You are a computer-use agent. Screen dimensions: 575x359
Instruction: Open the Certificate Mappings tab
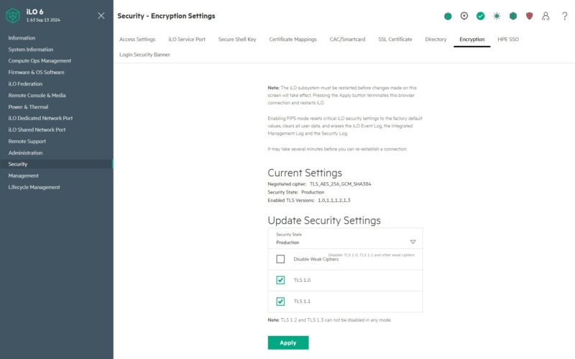coord(293,40)
